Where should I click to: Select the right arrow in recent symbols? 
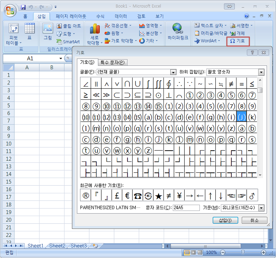pos(190,195)
